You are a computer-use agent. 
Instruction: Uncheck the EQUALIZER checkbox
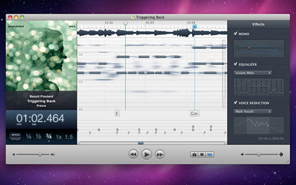(235, 64)
